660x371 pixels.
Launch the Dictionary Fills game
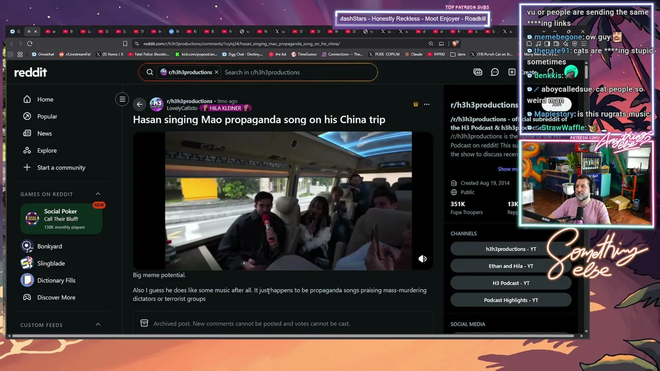pyautogui.click(x=57, y=280)
